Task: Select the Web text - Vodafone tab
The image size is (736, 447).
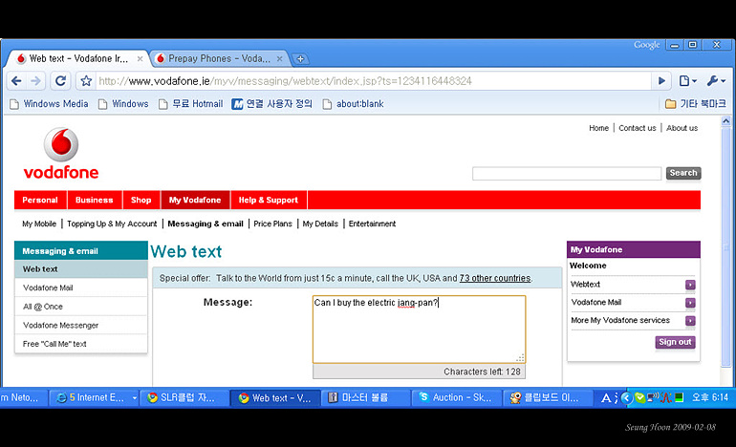Action: [78, 58]
